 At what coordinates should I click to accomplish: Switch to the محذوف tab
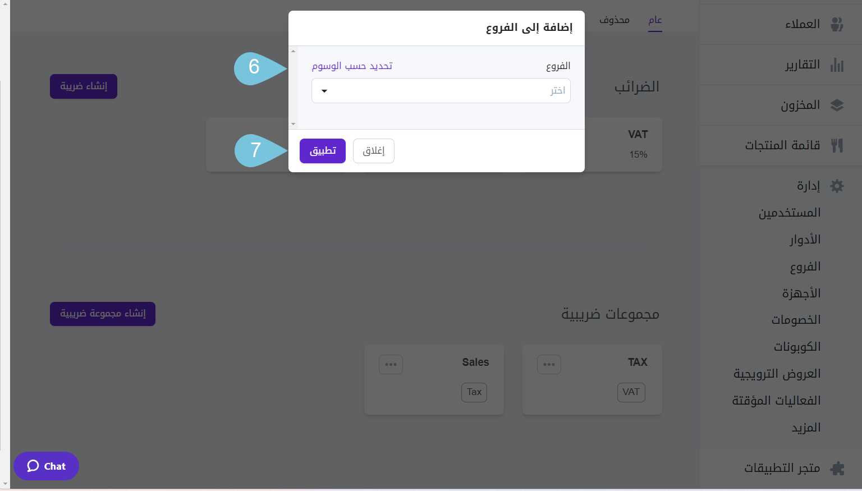[614, 20]
